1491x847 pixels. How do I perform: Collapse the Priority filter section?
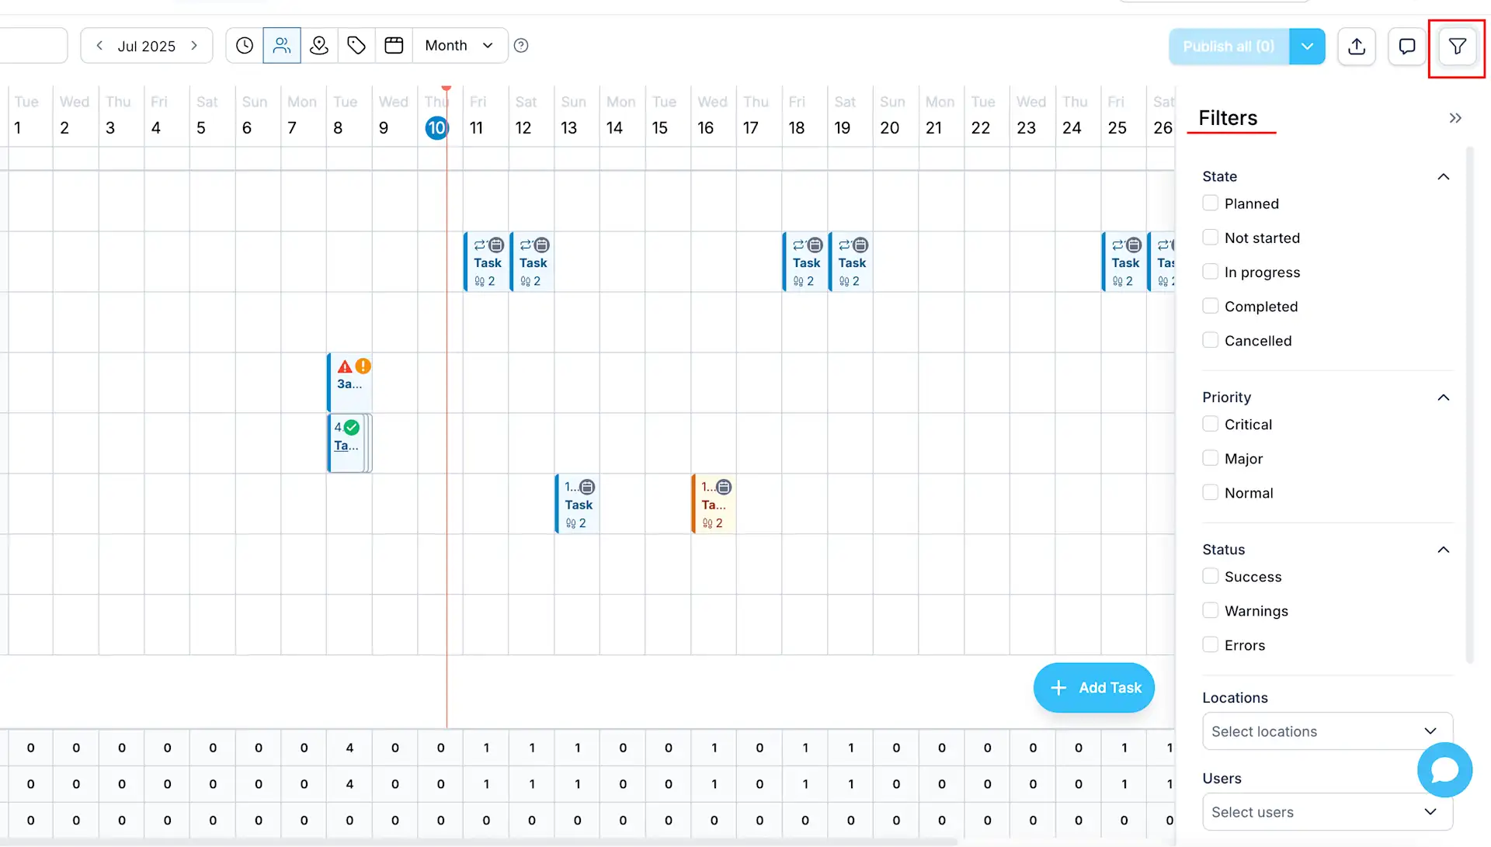(1444, 397)
